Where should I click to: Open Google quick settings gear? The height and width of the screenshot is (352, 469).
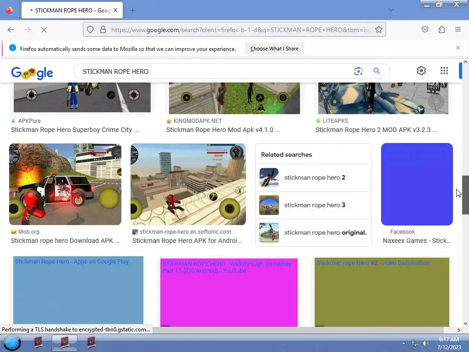tap(421, 71)
